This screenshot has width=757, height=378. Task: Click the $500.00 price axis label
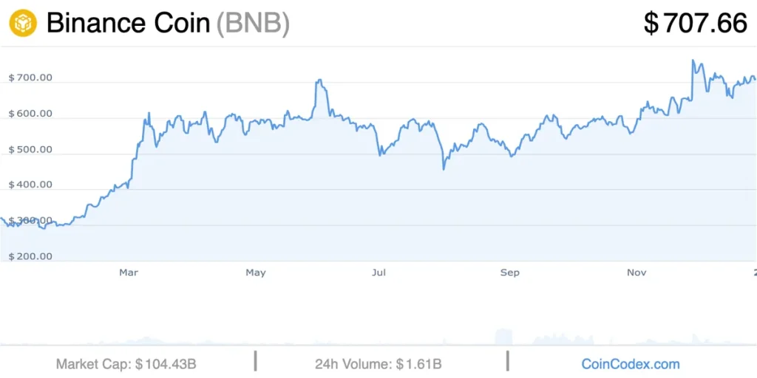tap(30, 149)
